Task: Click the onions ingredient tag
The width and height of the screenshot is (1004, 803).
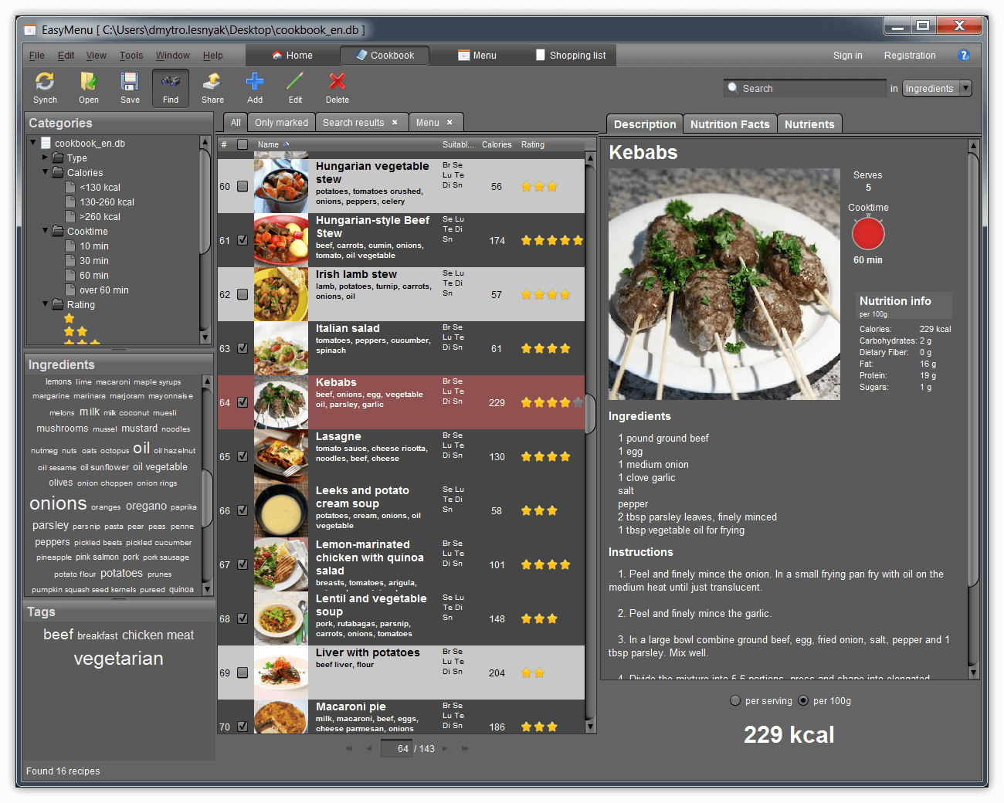Action: [x=58, y=503]
